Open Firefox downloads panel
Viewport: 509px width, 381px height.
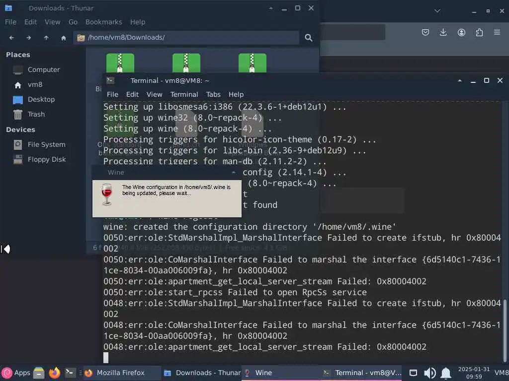pos(443,32)
